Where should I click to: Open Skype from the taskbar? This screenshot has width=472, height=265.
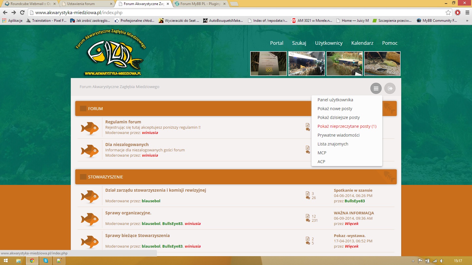click(45, 261)
